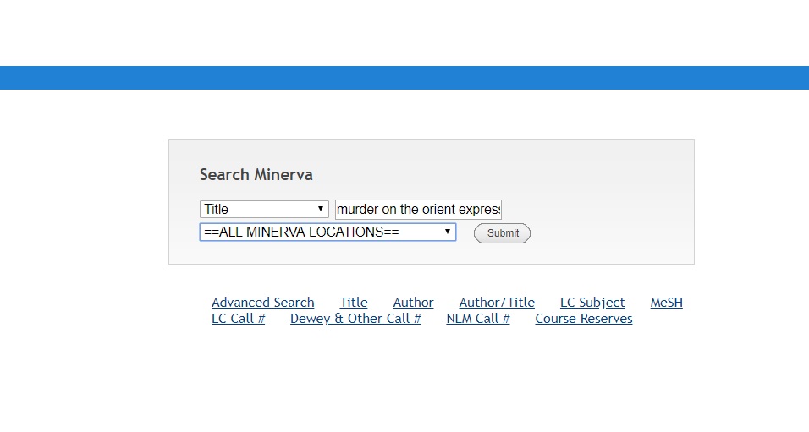Open the LC Call # link
This screenshot has width=809, height=432.
(238, 319)
